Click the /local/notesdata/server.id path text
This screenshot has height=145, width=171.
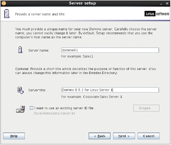tap(54, 113)
